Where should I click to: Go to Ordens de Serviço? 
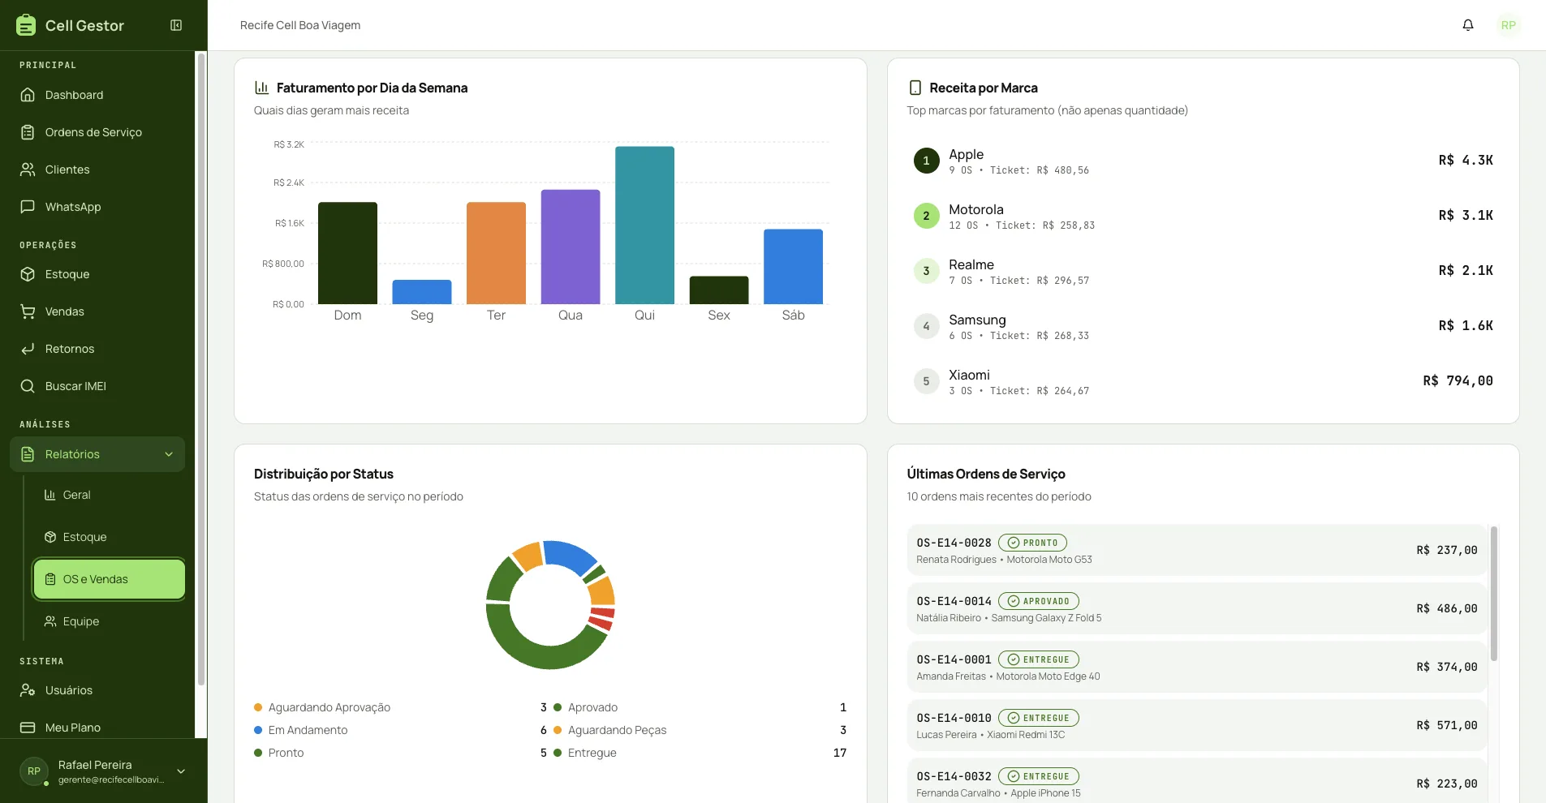pyautogui.click(x=97, y=132)
